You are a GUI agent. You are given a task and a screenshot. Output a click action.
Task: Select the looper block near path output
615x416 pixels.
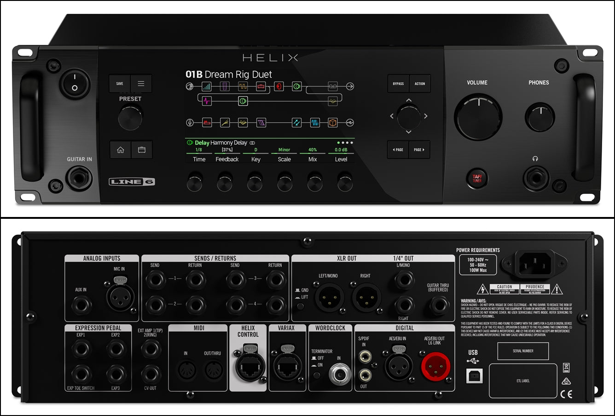click(332, 86)
